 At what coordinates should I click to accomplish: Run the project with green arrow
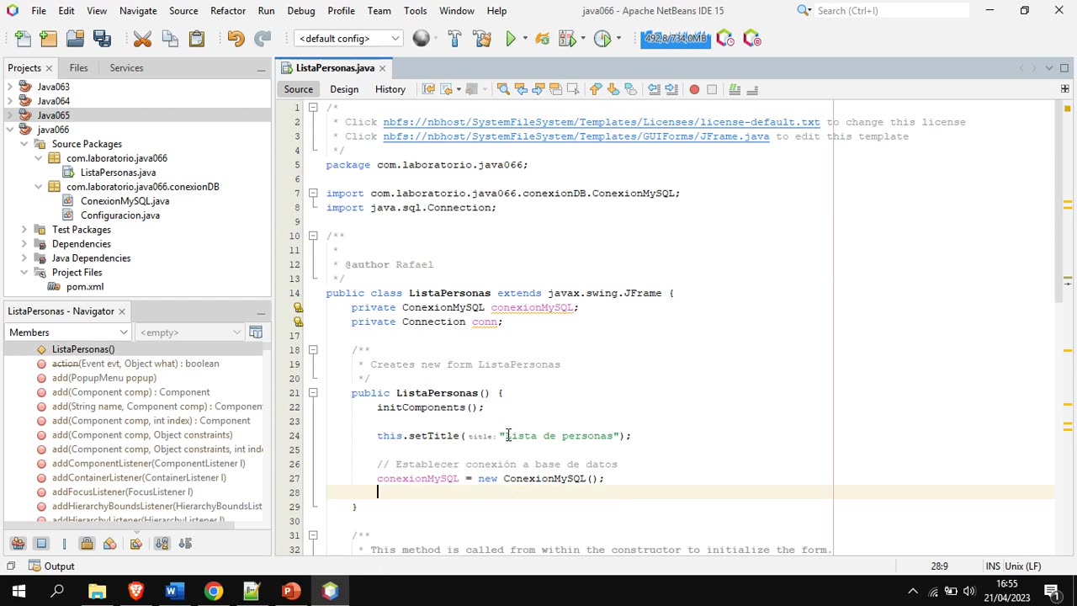point(511,39)
